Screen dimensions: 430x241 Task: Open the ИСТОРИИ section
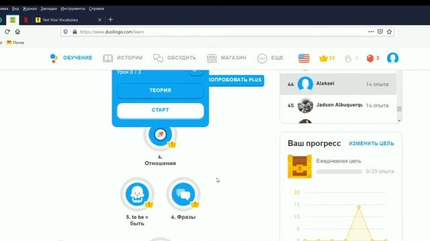tap(122, 58)
